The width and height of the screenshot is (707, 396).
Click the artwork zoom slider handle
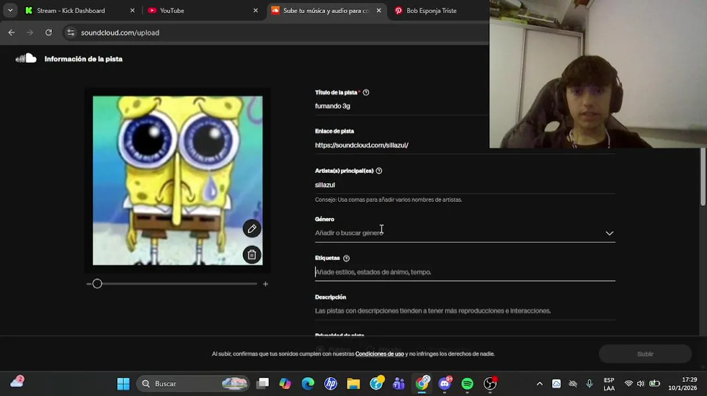[x=97, y=284]
